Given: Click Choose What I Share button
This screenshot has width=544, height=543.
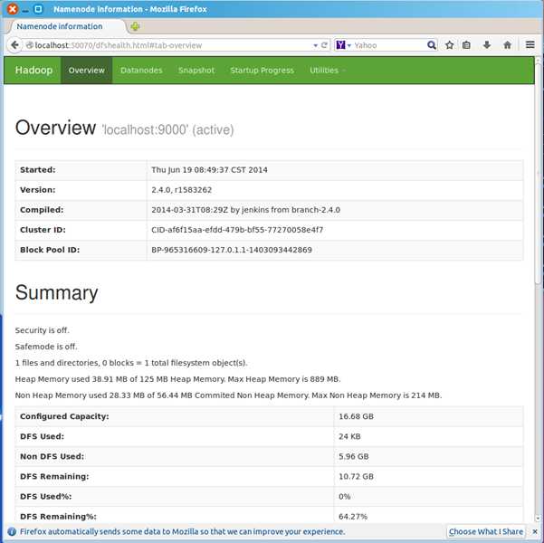Looking at the screenshot, I should 486,531.
